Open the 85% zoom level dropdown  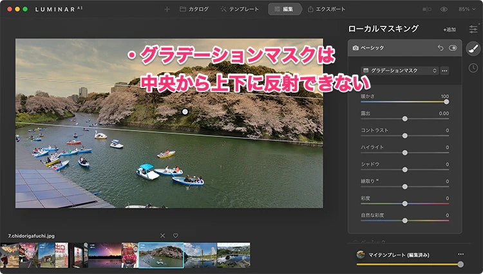pos(466,10)
